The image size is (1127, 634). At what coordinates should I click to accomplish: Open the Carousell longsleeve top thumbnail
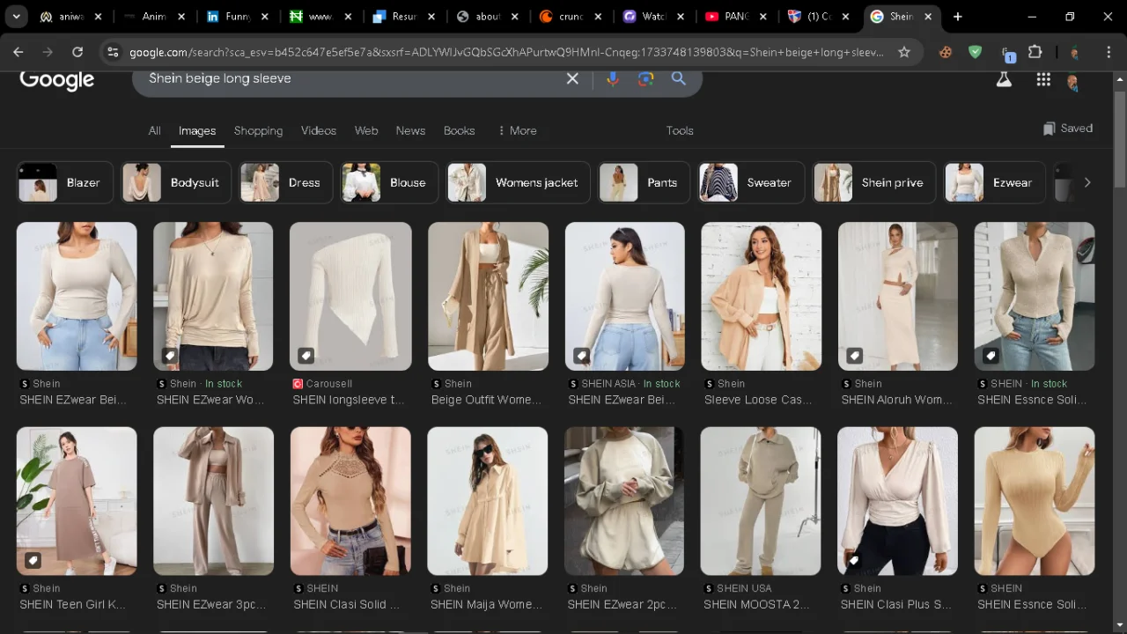pyautogui.click(x=350, y=296)
